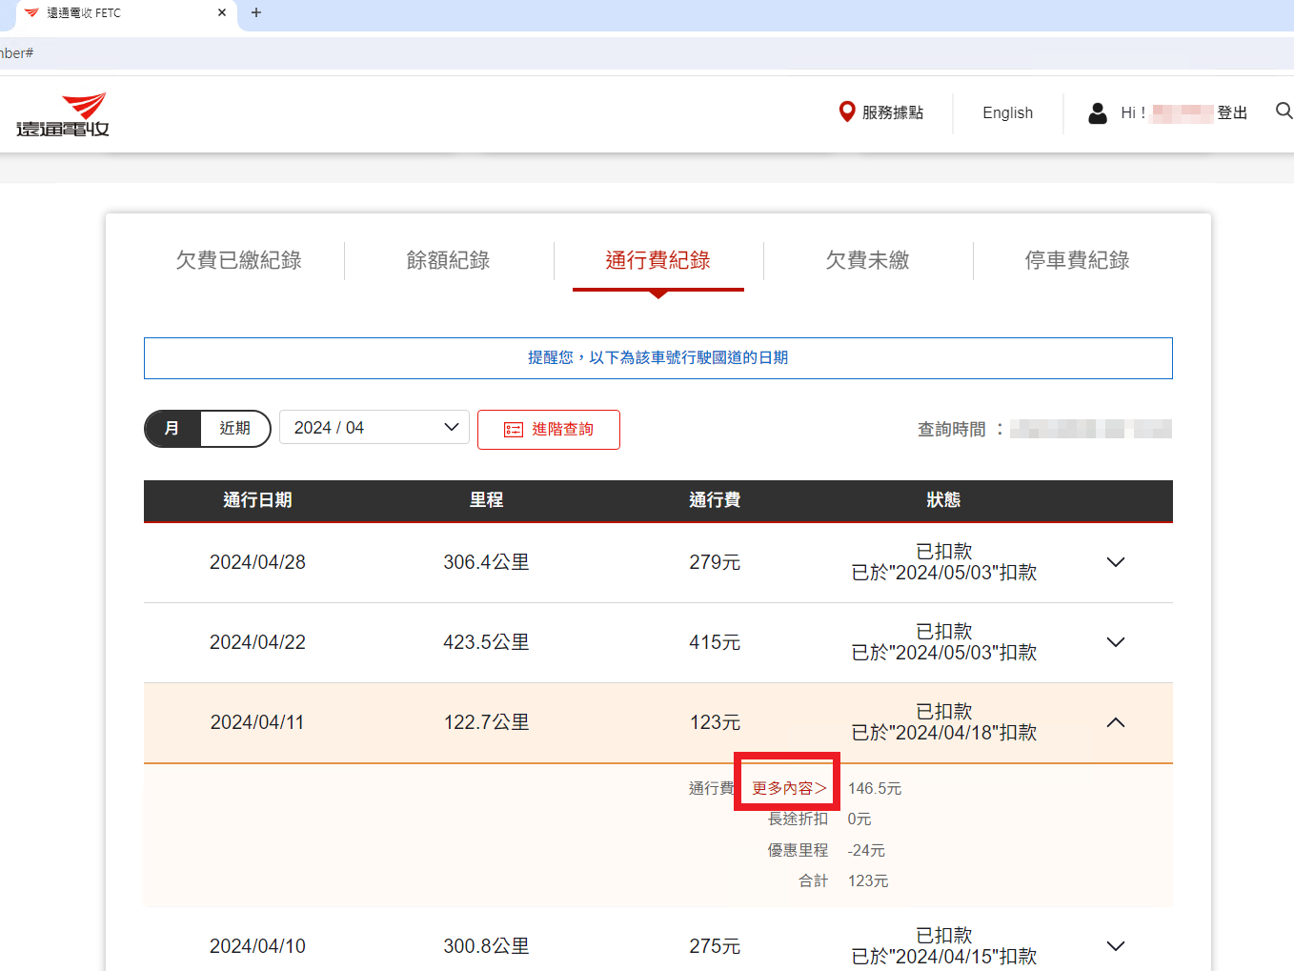Switch the toggle to 近期 view

[x=235, y=429]
